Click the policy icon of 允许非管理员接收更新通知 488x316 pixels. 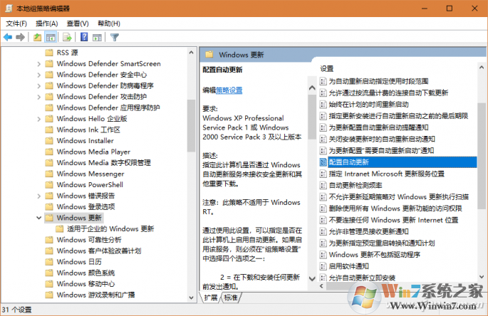(323, 232)
